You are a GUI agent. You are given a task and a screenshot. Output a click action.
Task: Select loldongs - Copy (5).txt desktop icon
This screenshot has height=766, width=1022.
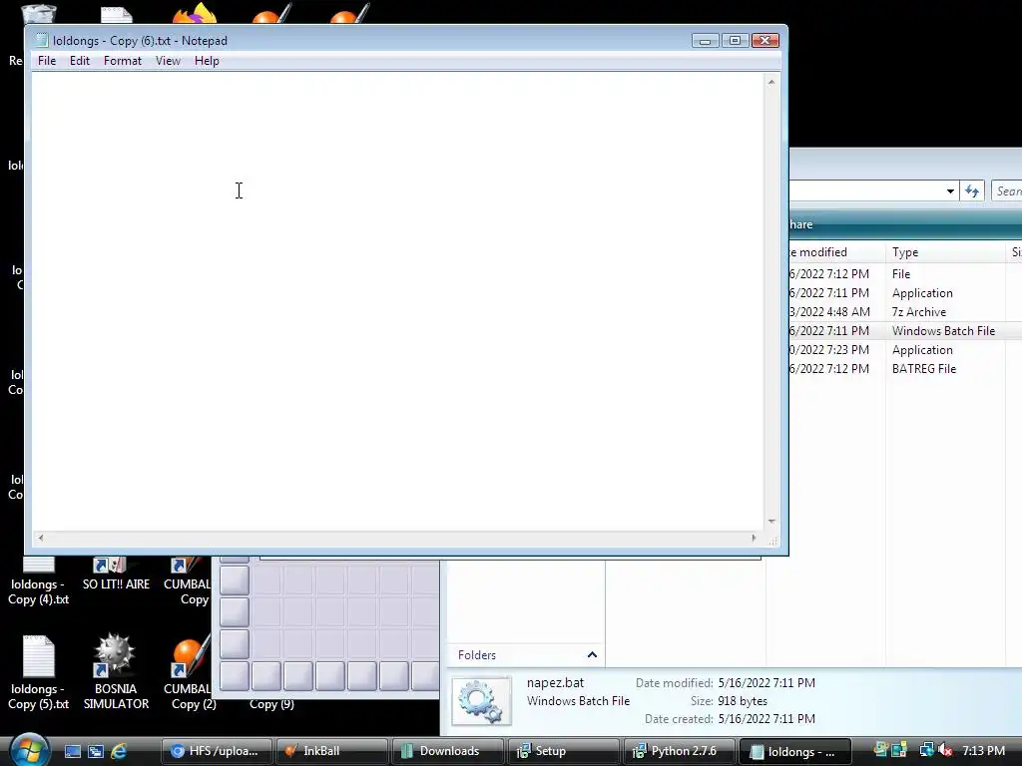tap(38, 673)
